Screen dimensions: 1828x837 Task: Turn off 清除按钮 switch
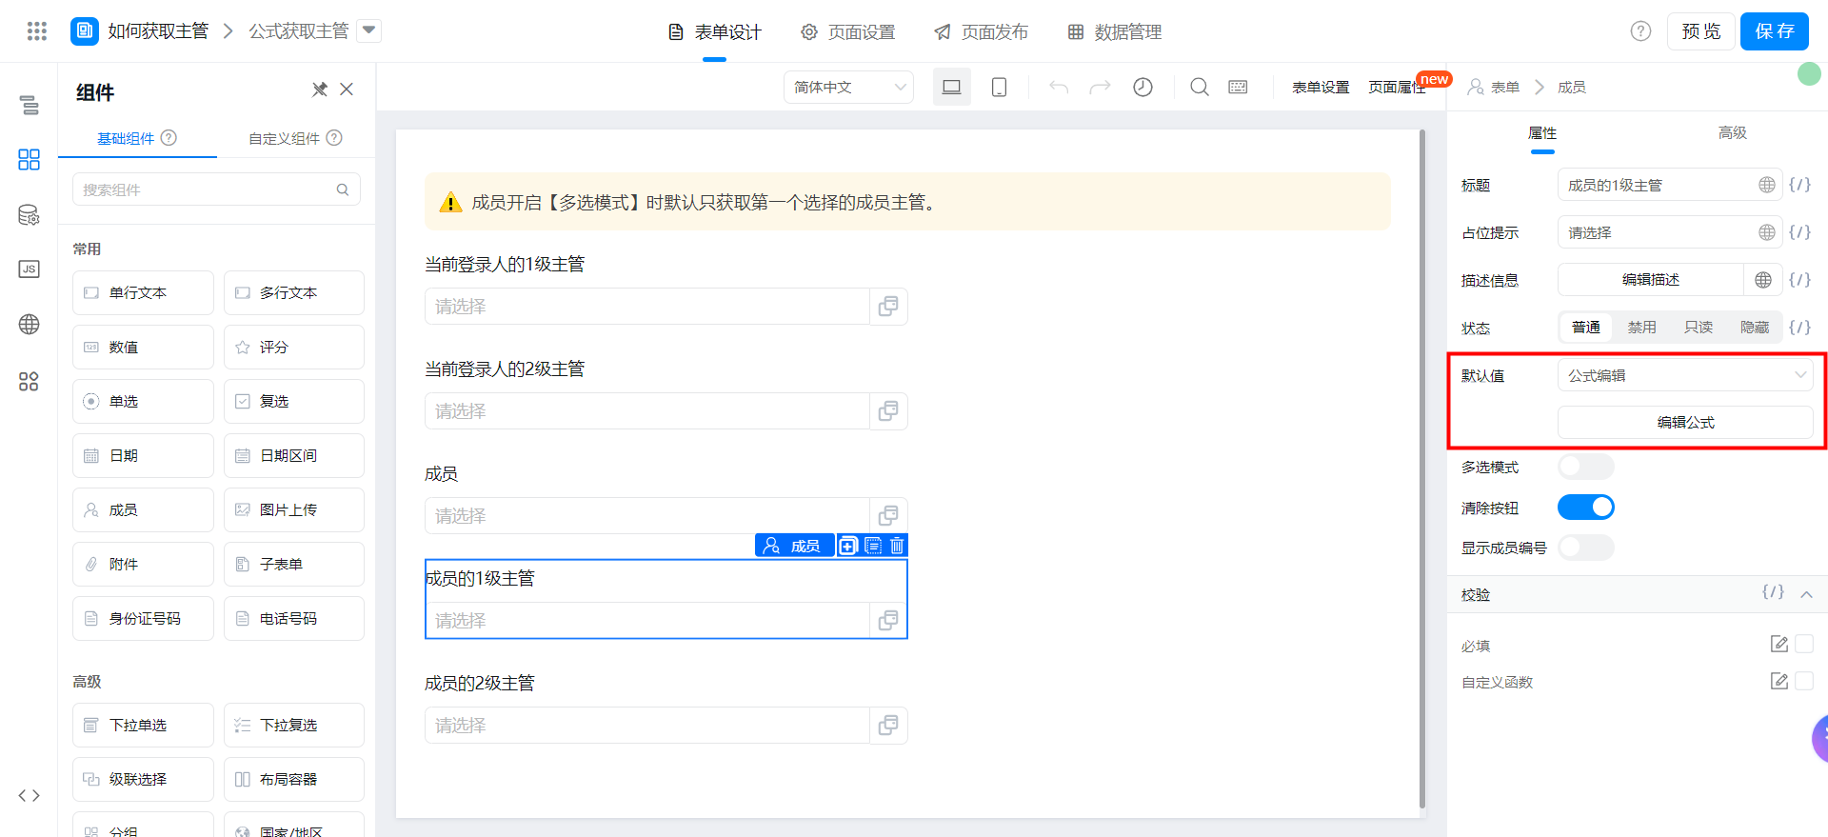pyautogui.click(x=1586, y=508)
